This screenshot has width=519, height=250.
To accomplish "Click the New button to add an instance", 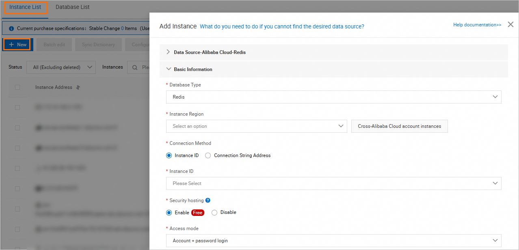I will point(17,44).
